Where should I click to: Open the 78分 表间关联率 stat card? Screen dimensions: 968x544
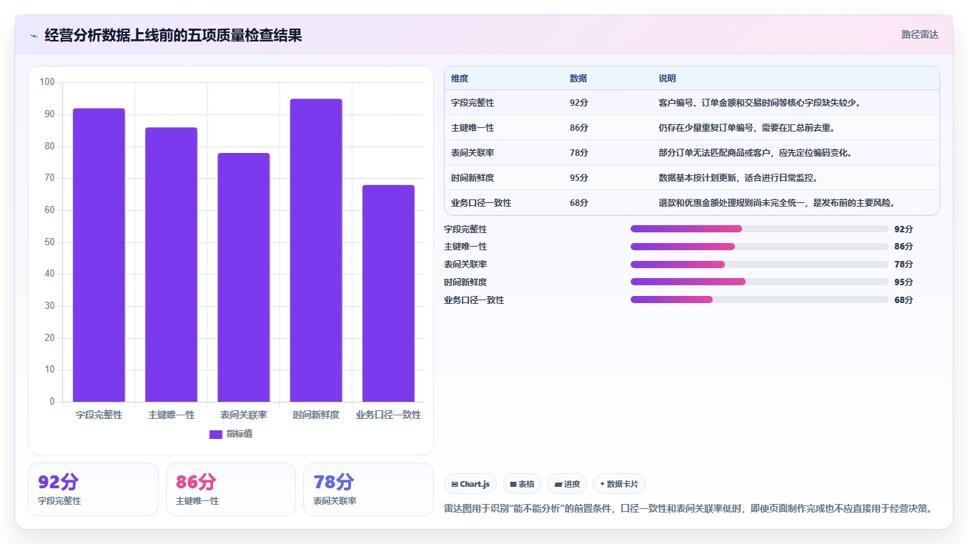point(368,489)
